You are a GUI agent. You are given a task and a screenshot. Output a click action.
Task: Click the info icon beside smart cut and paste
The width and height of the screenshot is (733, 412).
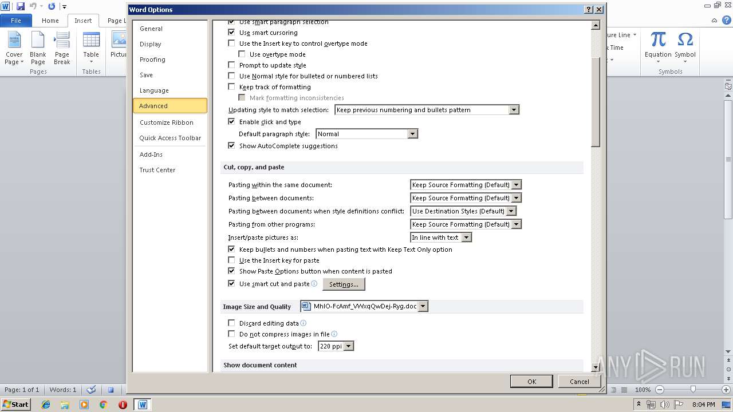click(x=314, y=283)
